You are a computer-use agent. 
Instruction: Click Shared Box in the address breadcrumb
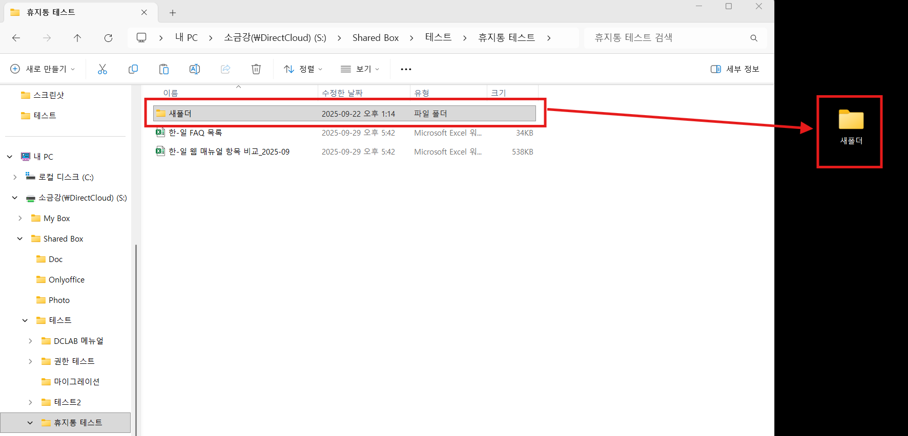coord(375,38)
